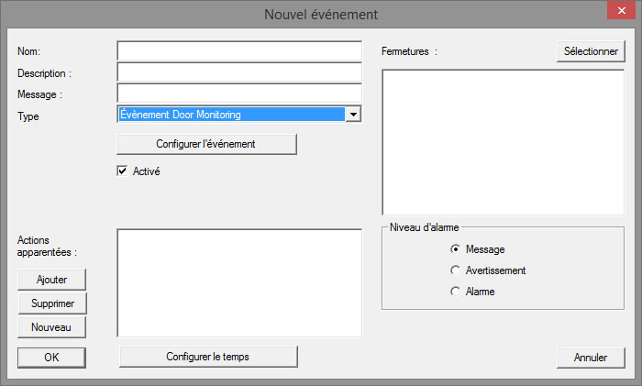Uncheck the Activé checkbox
Image resolution: width=642 pixels, height=386 pixels.
click(122, 171)
